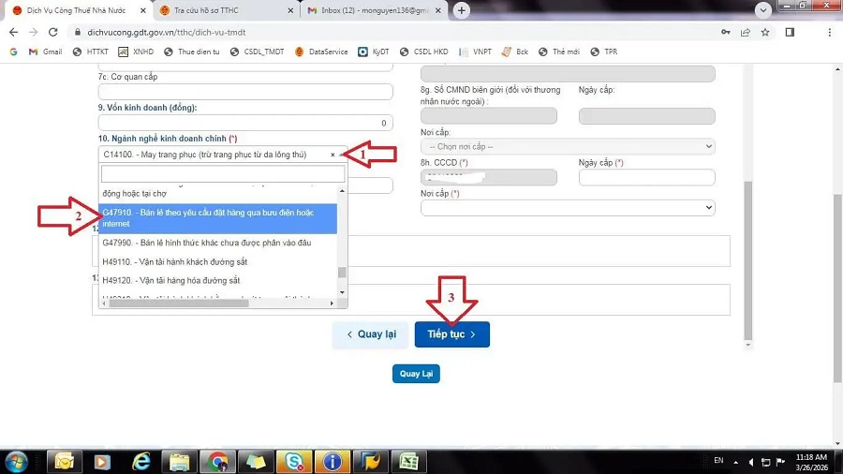This screenshot has width=843, height=474.
Task: Open the Ngành nghề kinh doanh chính dropdown
Action: coord(223,155)
